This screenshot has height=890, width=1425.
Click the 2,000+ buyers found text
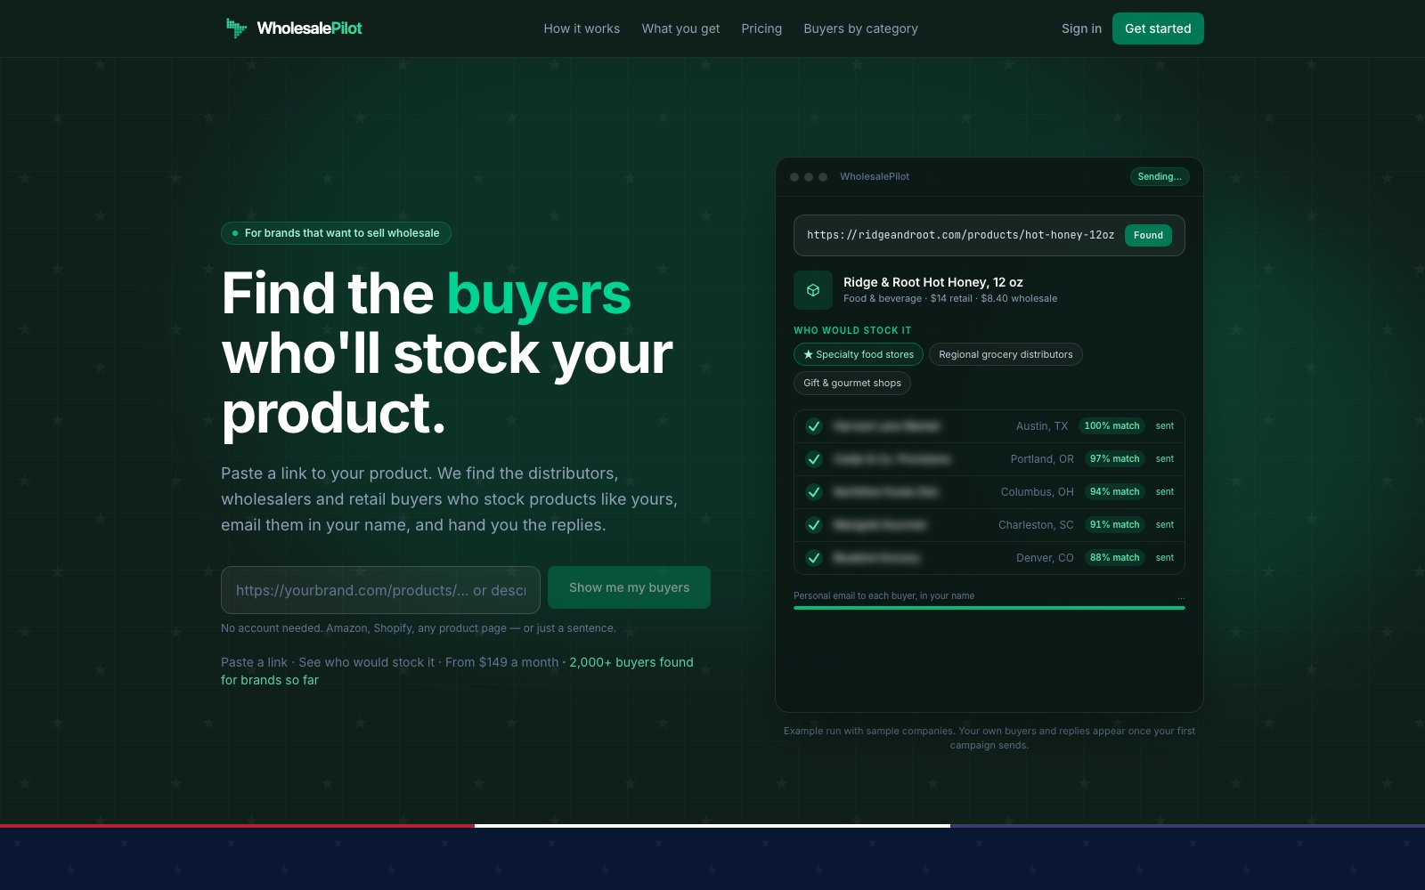[631, 662]
